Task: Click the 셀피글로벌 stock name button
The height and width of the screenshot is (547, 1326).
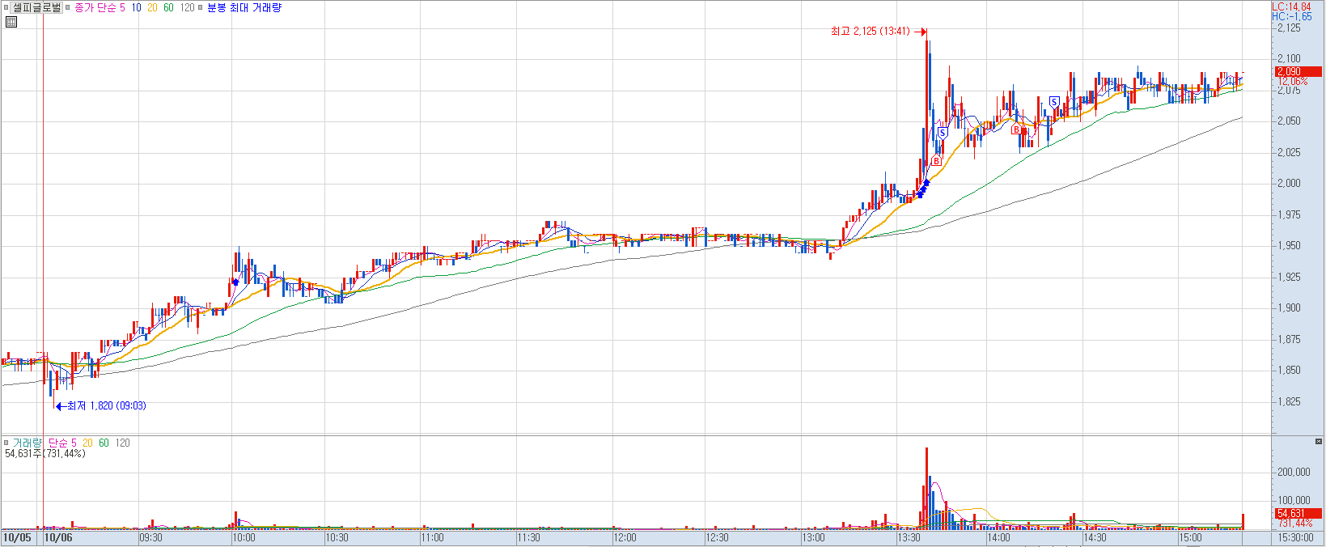Action: [x=36, y=7]
